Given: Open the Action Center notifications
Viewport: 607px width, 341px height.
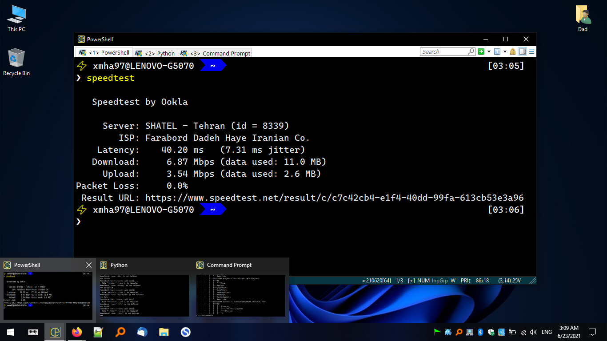Looking at the screenshot, I should pyautogui.click(x=592, y=332).
